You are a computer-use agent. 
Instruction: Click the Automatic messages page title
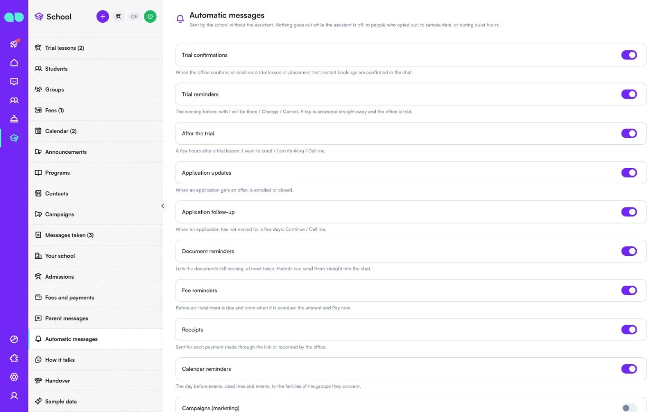227,15
